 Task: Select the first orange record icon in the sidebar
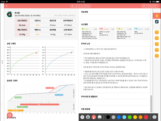[x=157, y=32]
